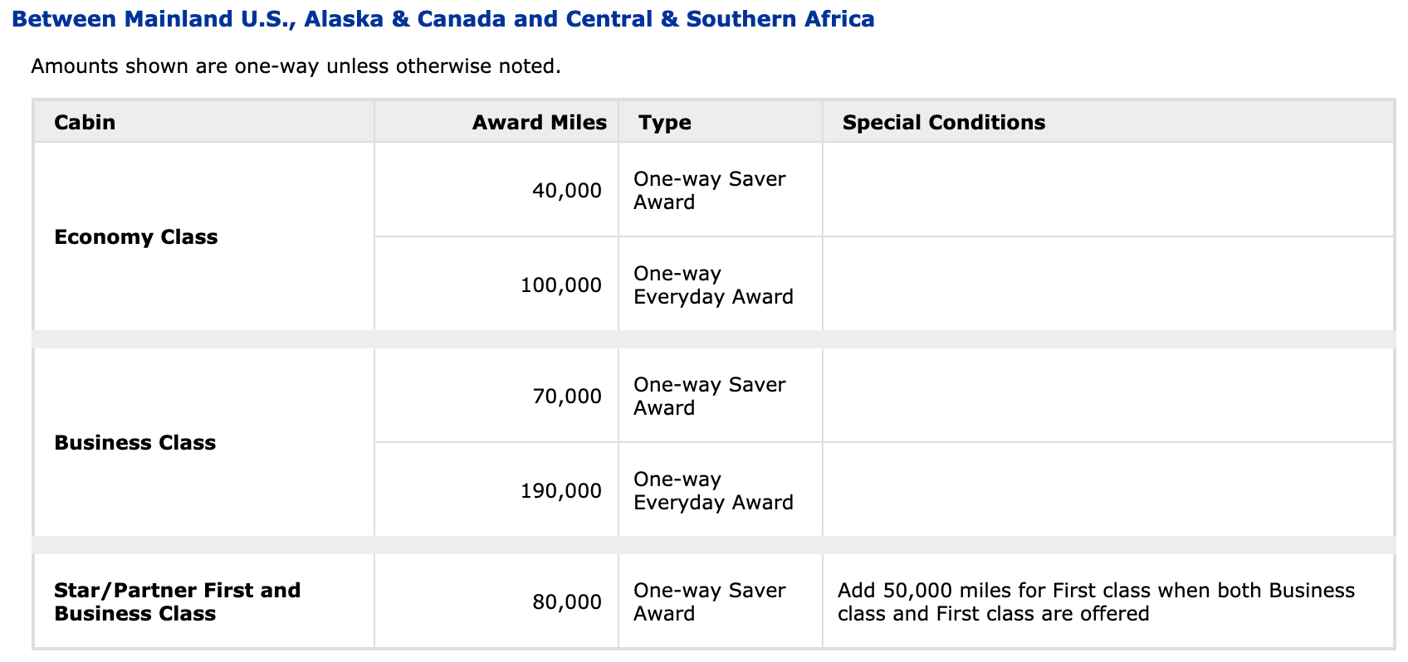Click the Add 50,000 miles condition text
The image size is (1408, 662).
[x=1095, y=602]
